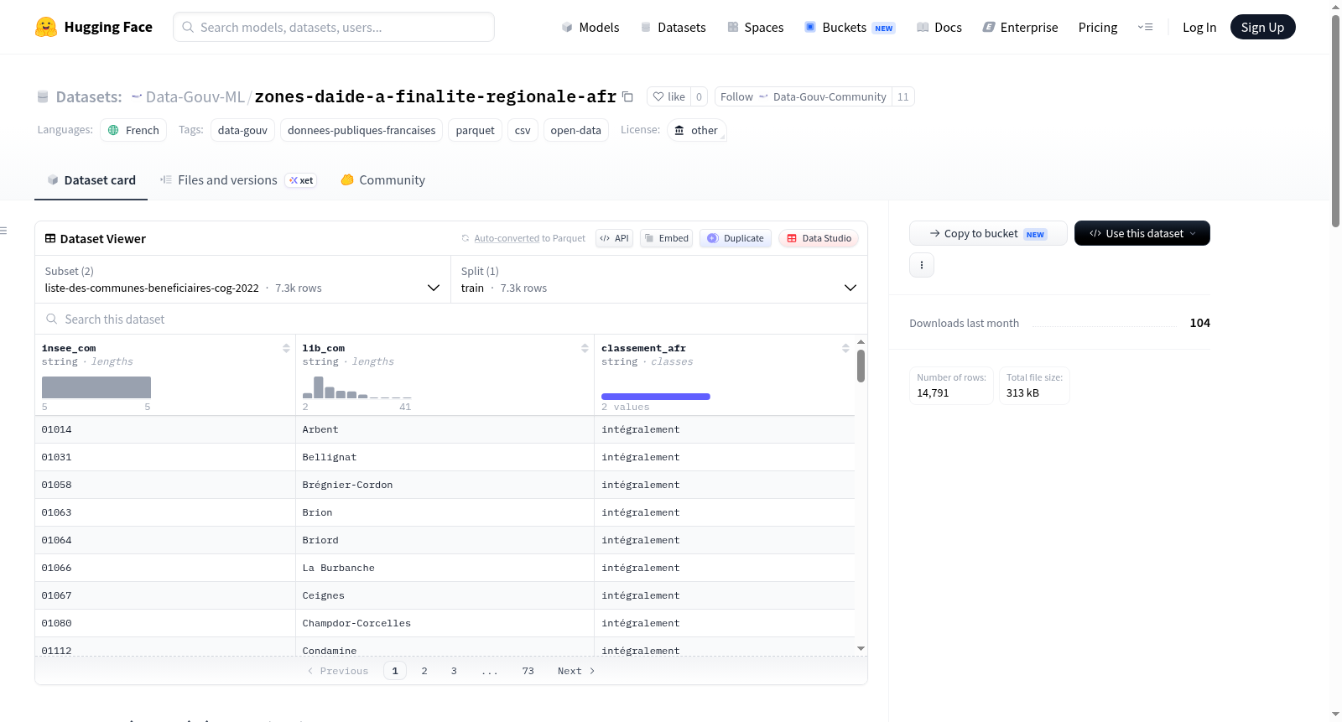Copy dataset name with the copy icon
The image size is (1342, 722).
[x=627, y=96]
